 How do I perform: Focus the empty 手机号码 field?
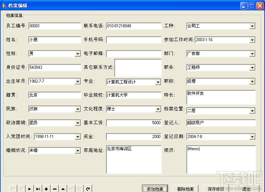click(x=134, y=40)
